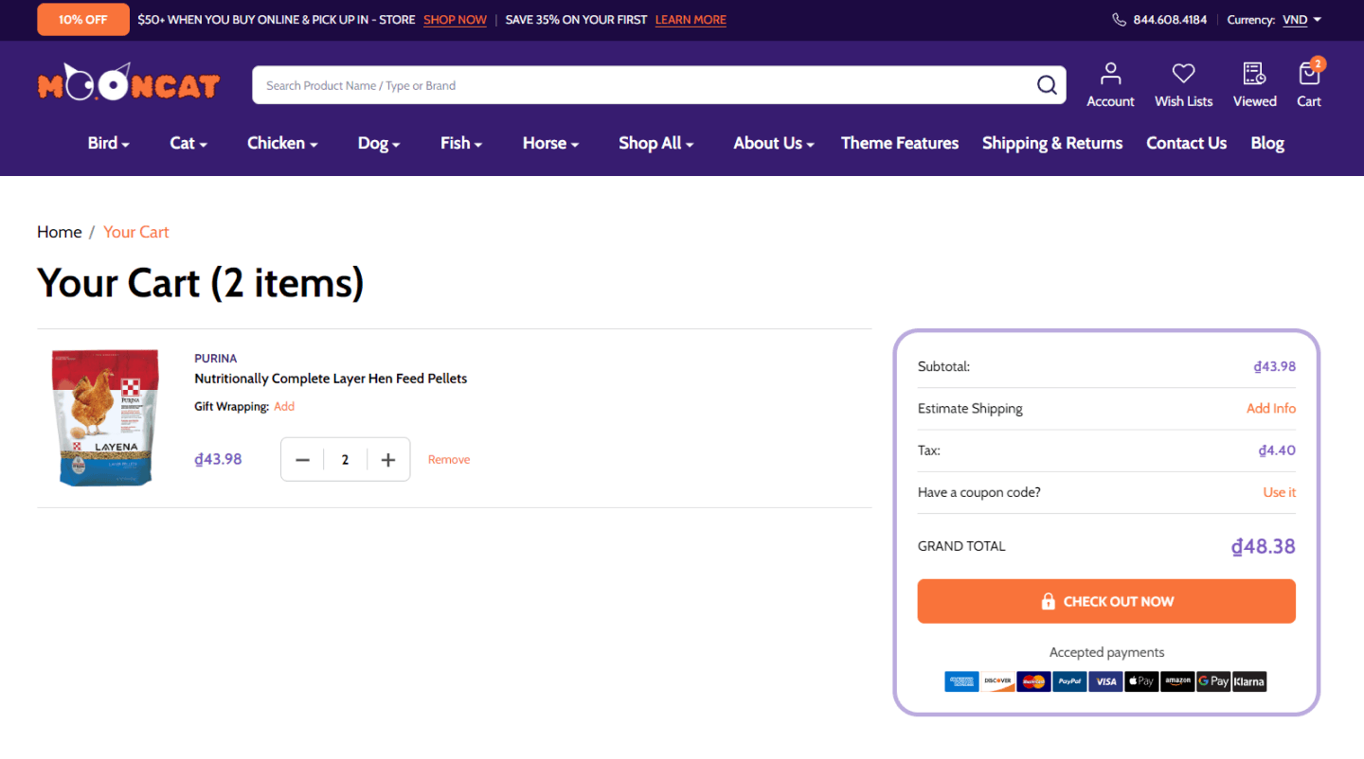Click the ₫4.40 tax value
Image resolution: width=1364 pixels, height=759 pixels.
[1277, 450]
